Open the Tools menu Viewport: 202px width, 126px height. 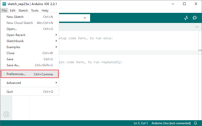point(35,11)
